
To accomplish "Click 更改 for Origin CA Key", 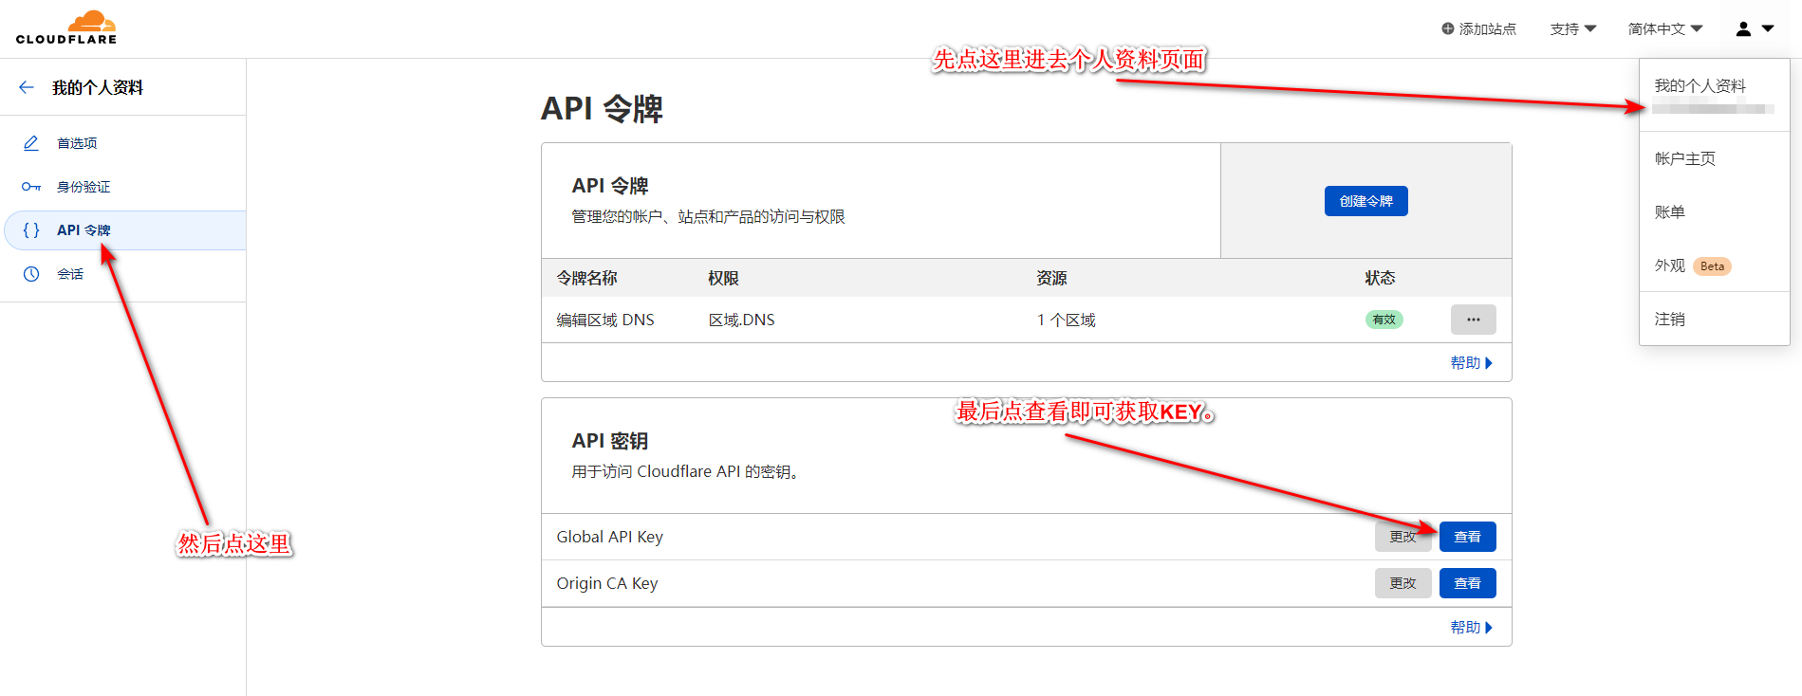I will [x=1403, y=583].
